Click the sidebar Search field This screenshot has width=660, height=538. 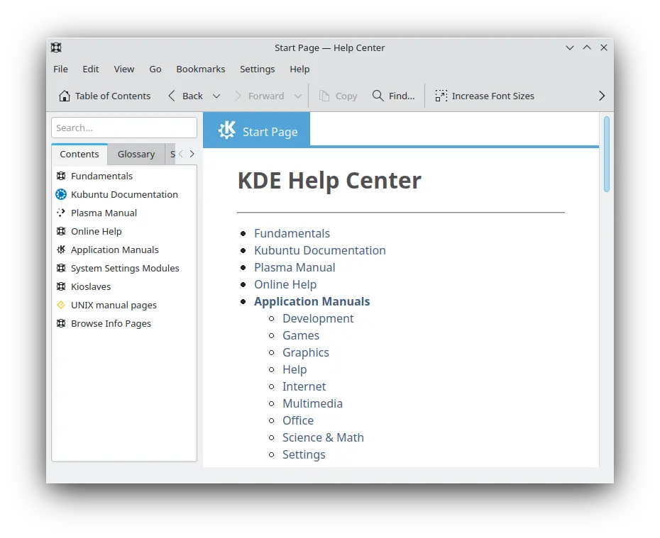[x=124, y=128]
